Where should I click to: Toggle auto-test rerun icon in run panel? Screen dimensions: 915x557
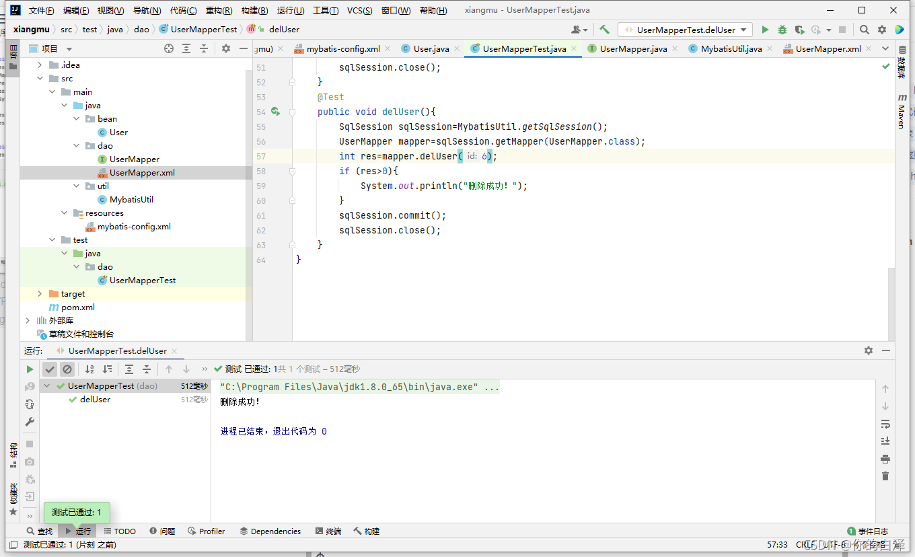[x=30, y=404]
